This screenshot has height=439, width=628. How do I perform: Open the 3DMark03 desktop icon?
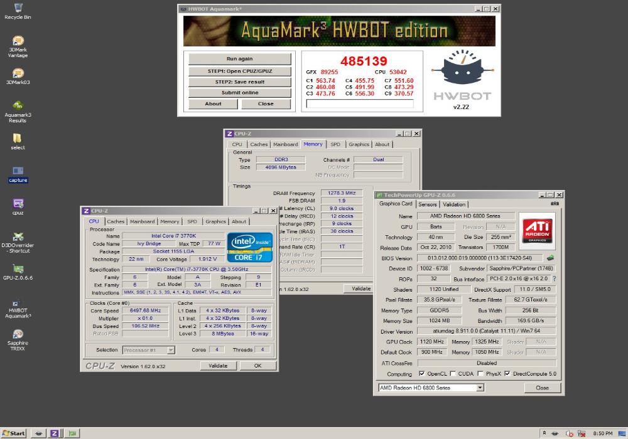coord(18,76)
